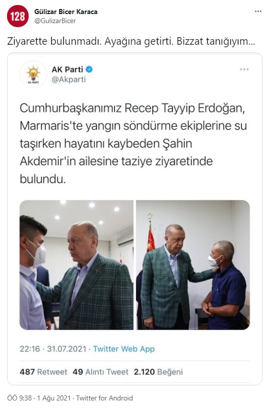The image size is (270, 409).
Task: Click the ÖÖ 9:38 · 1 Ağu 2021 timestamp
Action: 39,398
